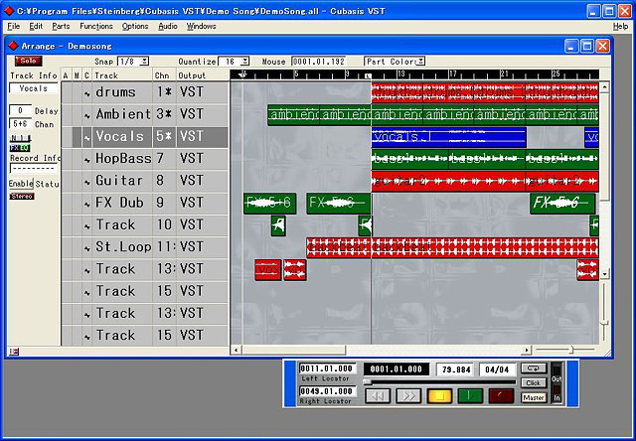This screenshot has height=441, width=636.
Task: Click the inspector toggle icon at bottom left
Action: (x=14, y=352)
